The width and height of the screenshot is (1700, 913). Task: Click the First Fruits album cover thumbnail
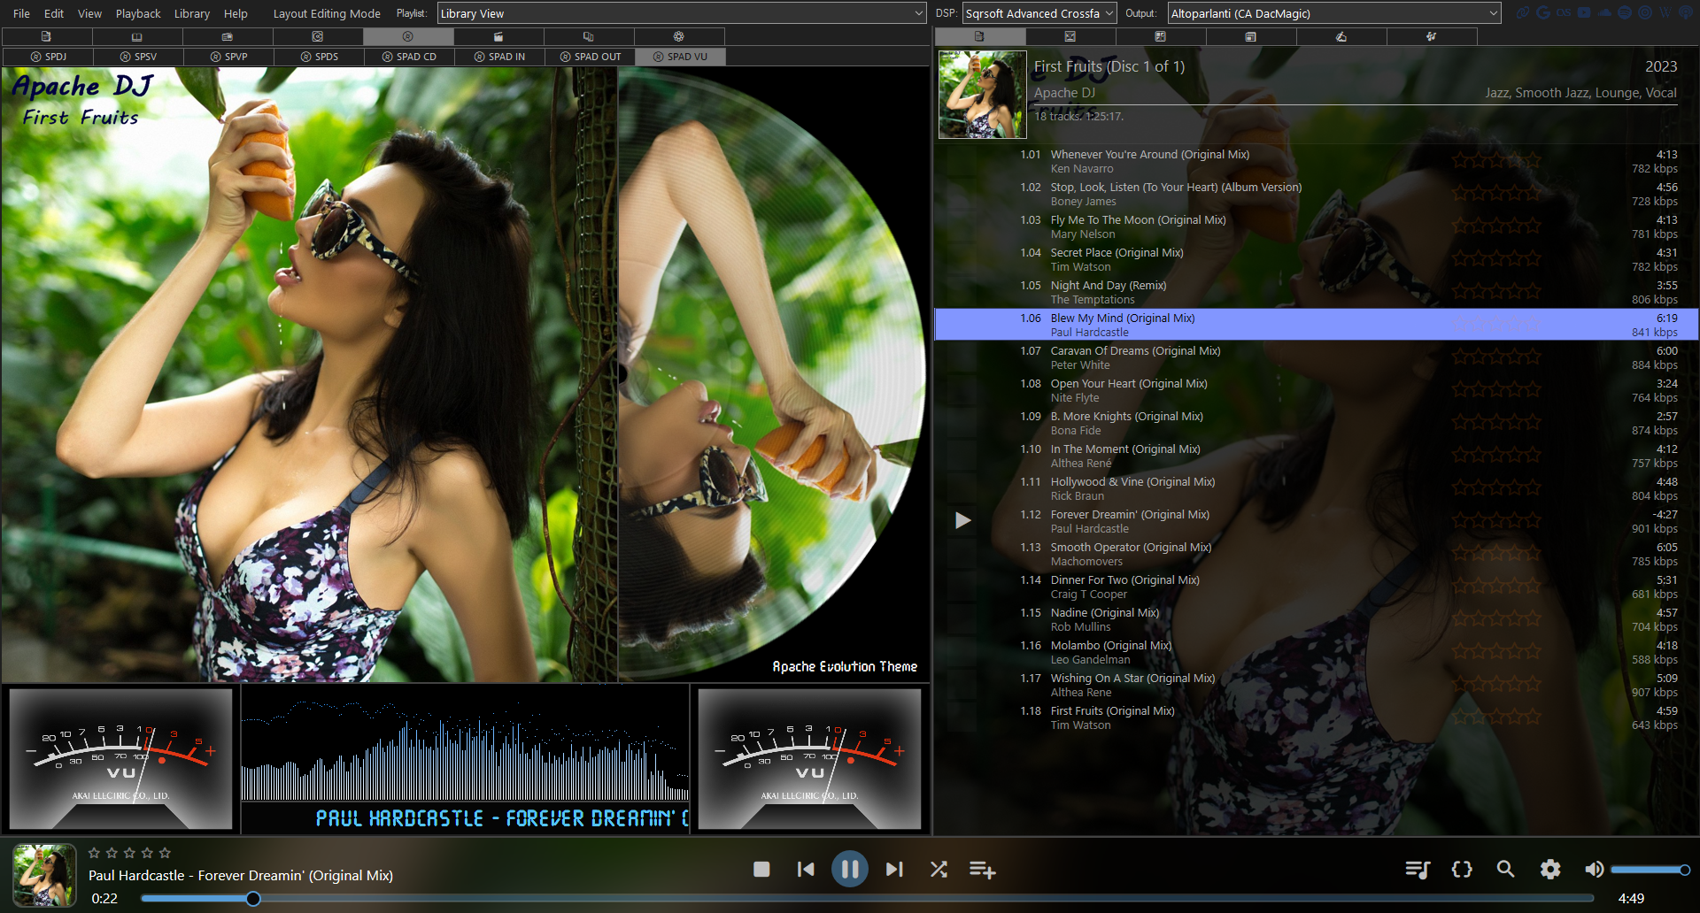pyautogui.click(x=982, y=95)
